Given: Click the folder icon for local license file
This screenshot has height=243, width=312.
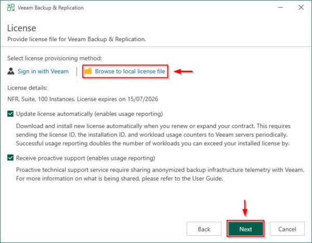Looking at the screenshot, I should tap(88, 71).
